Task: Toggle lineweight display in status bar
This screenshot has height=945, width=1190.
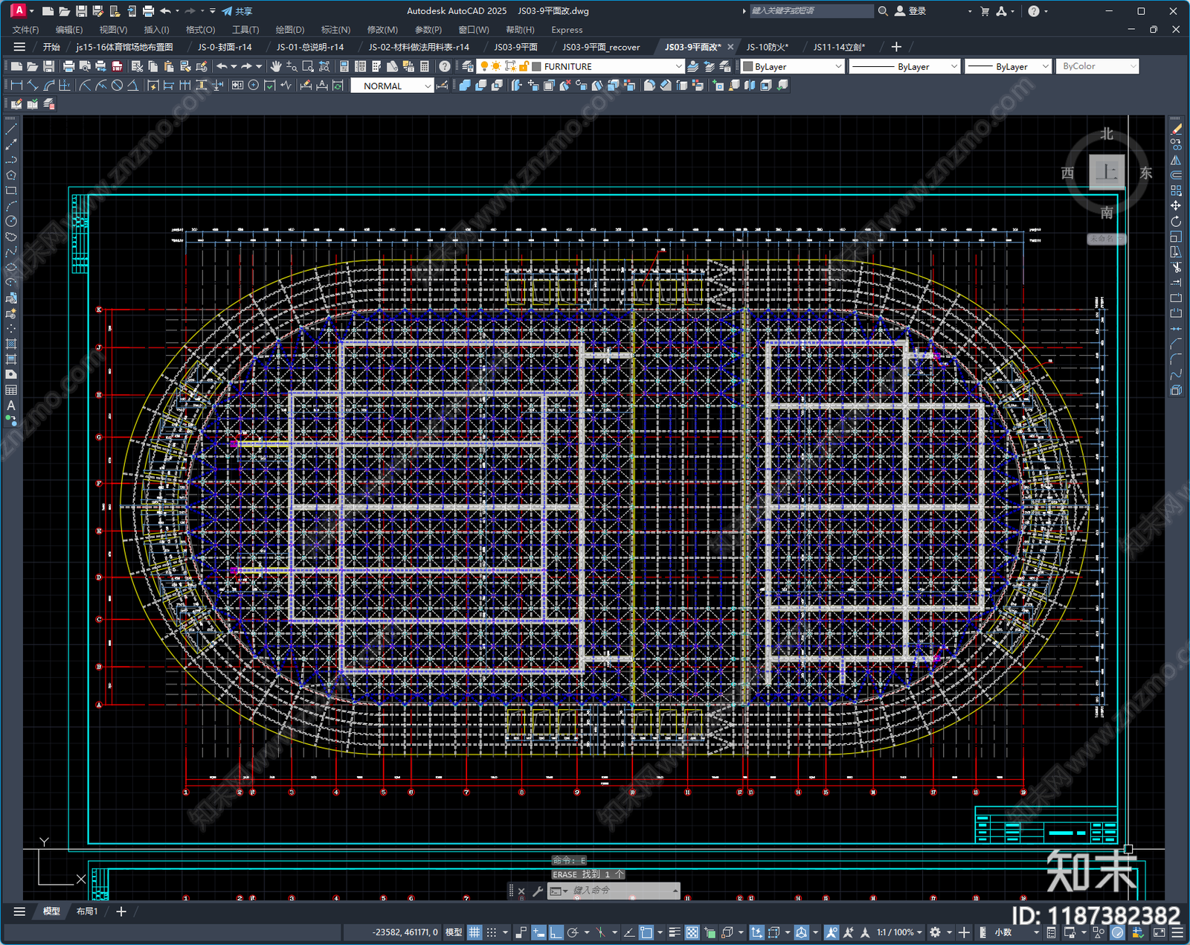Action: (x=675, y=932)
